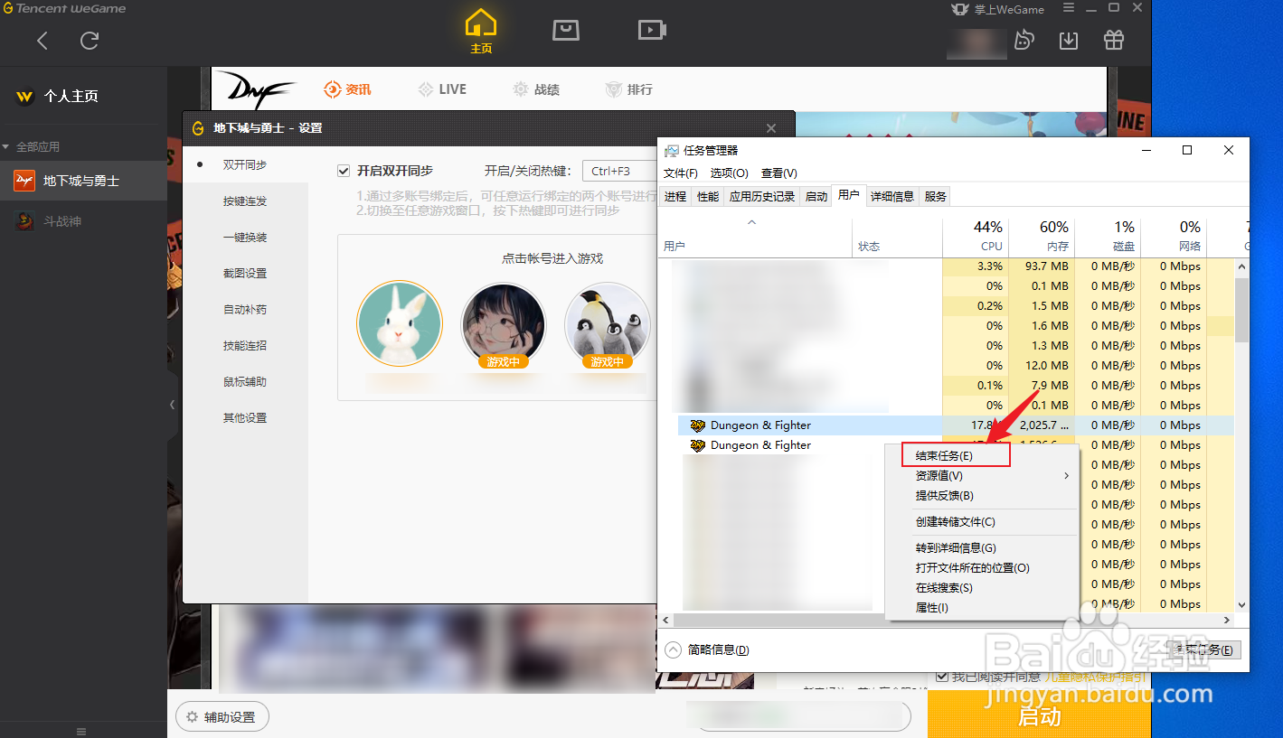Select 截图设置 settings category
Screen dimensions: 1283x738
tap(245, 273)
